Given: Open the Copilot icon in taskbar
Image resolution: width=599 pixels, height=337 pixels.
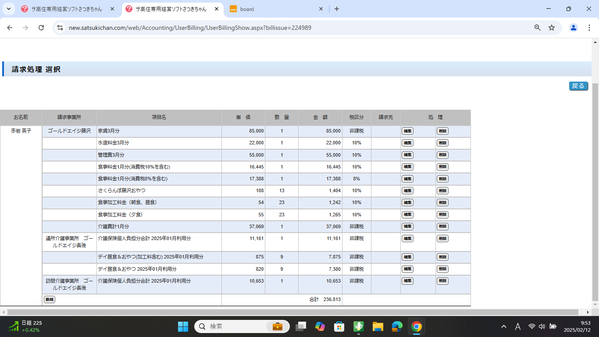Looking at the screenshot, I should click(x=320, y=326).
